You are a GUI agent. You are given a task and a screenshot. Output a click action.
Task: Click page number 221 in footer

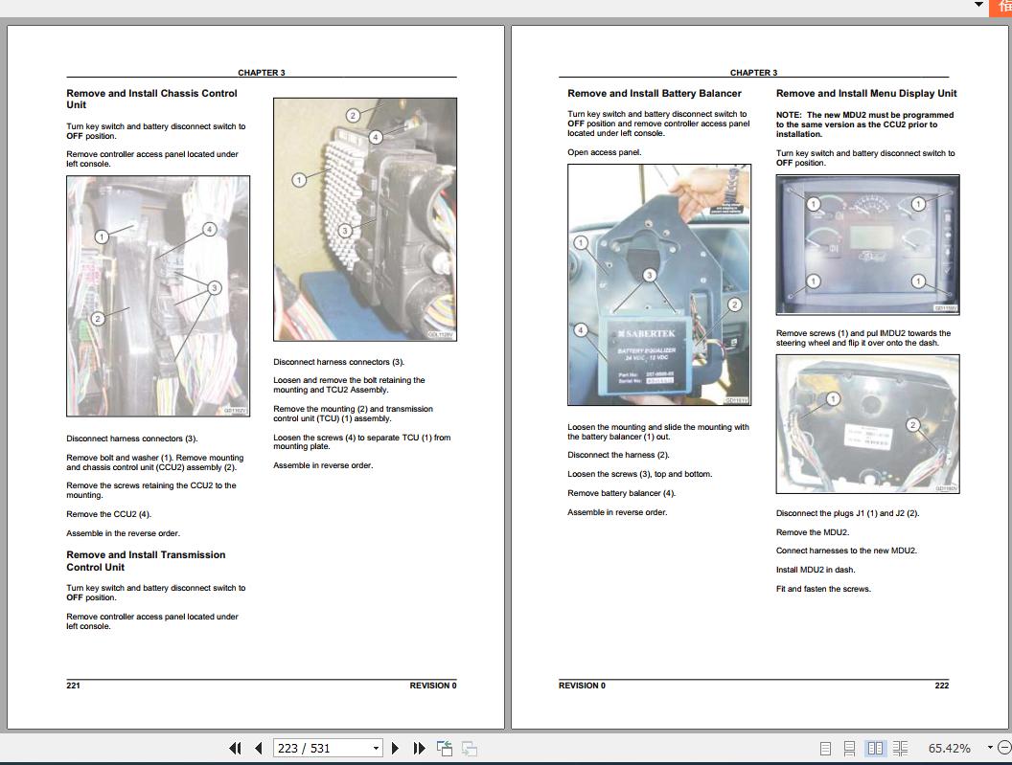point(73,685)
